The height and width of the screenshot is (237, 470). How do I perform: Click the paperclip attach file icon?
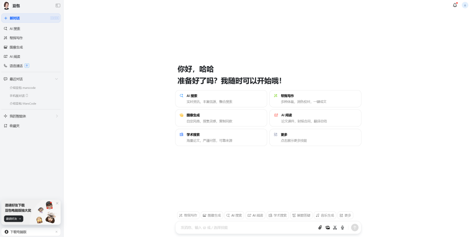tap(320, 228)
